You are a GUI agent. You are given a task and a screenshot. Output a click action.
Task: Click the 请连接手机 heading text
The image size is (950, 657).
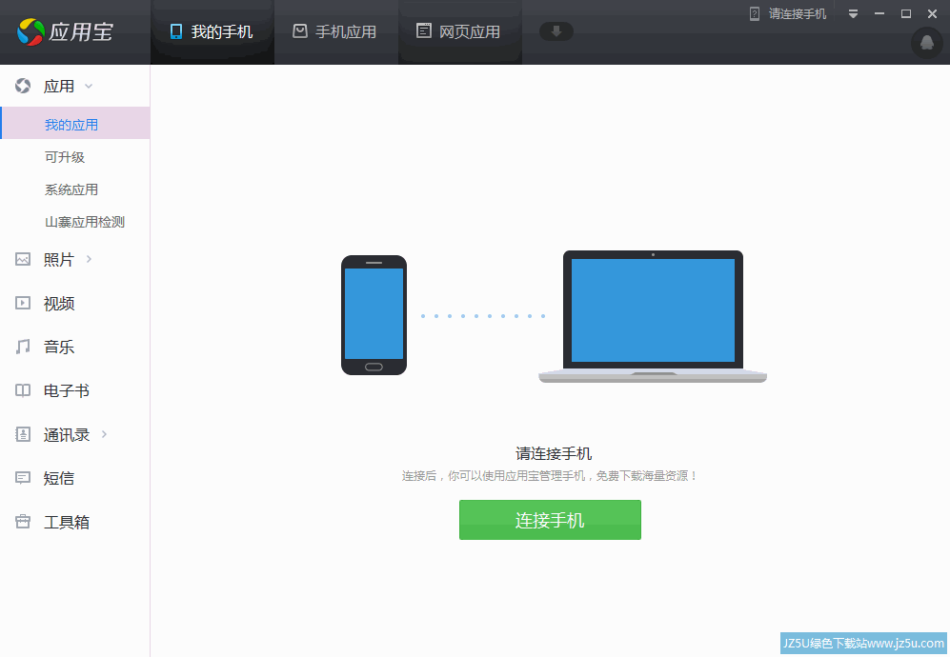click(554, 453)
